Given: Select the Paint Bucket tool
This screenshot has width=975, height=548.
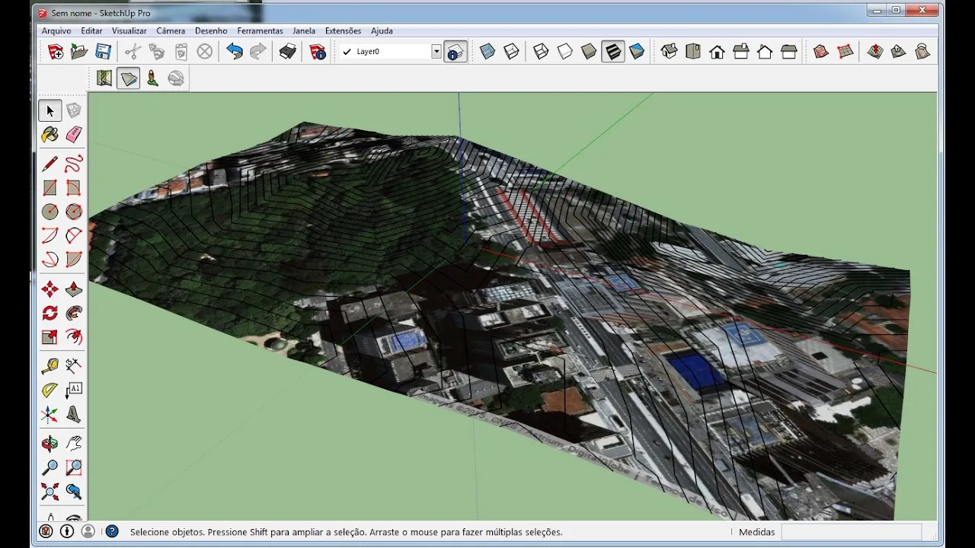Looking at the screenshot, I should [50, 135].
